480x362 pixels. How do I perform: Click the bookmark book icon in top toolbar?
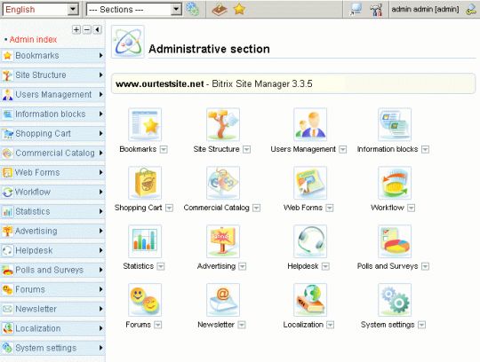click(220, 9)
